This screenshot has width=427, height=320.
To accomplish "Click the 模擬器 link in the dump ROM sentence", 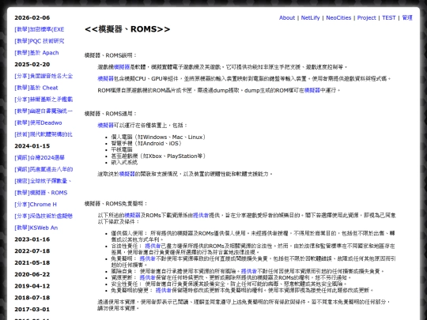I will pos(312,90).
